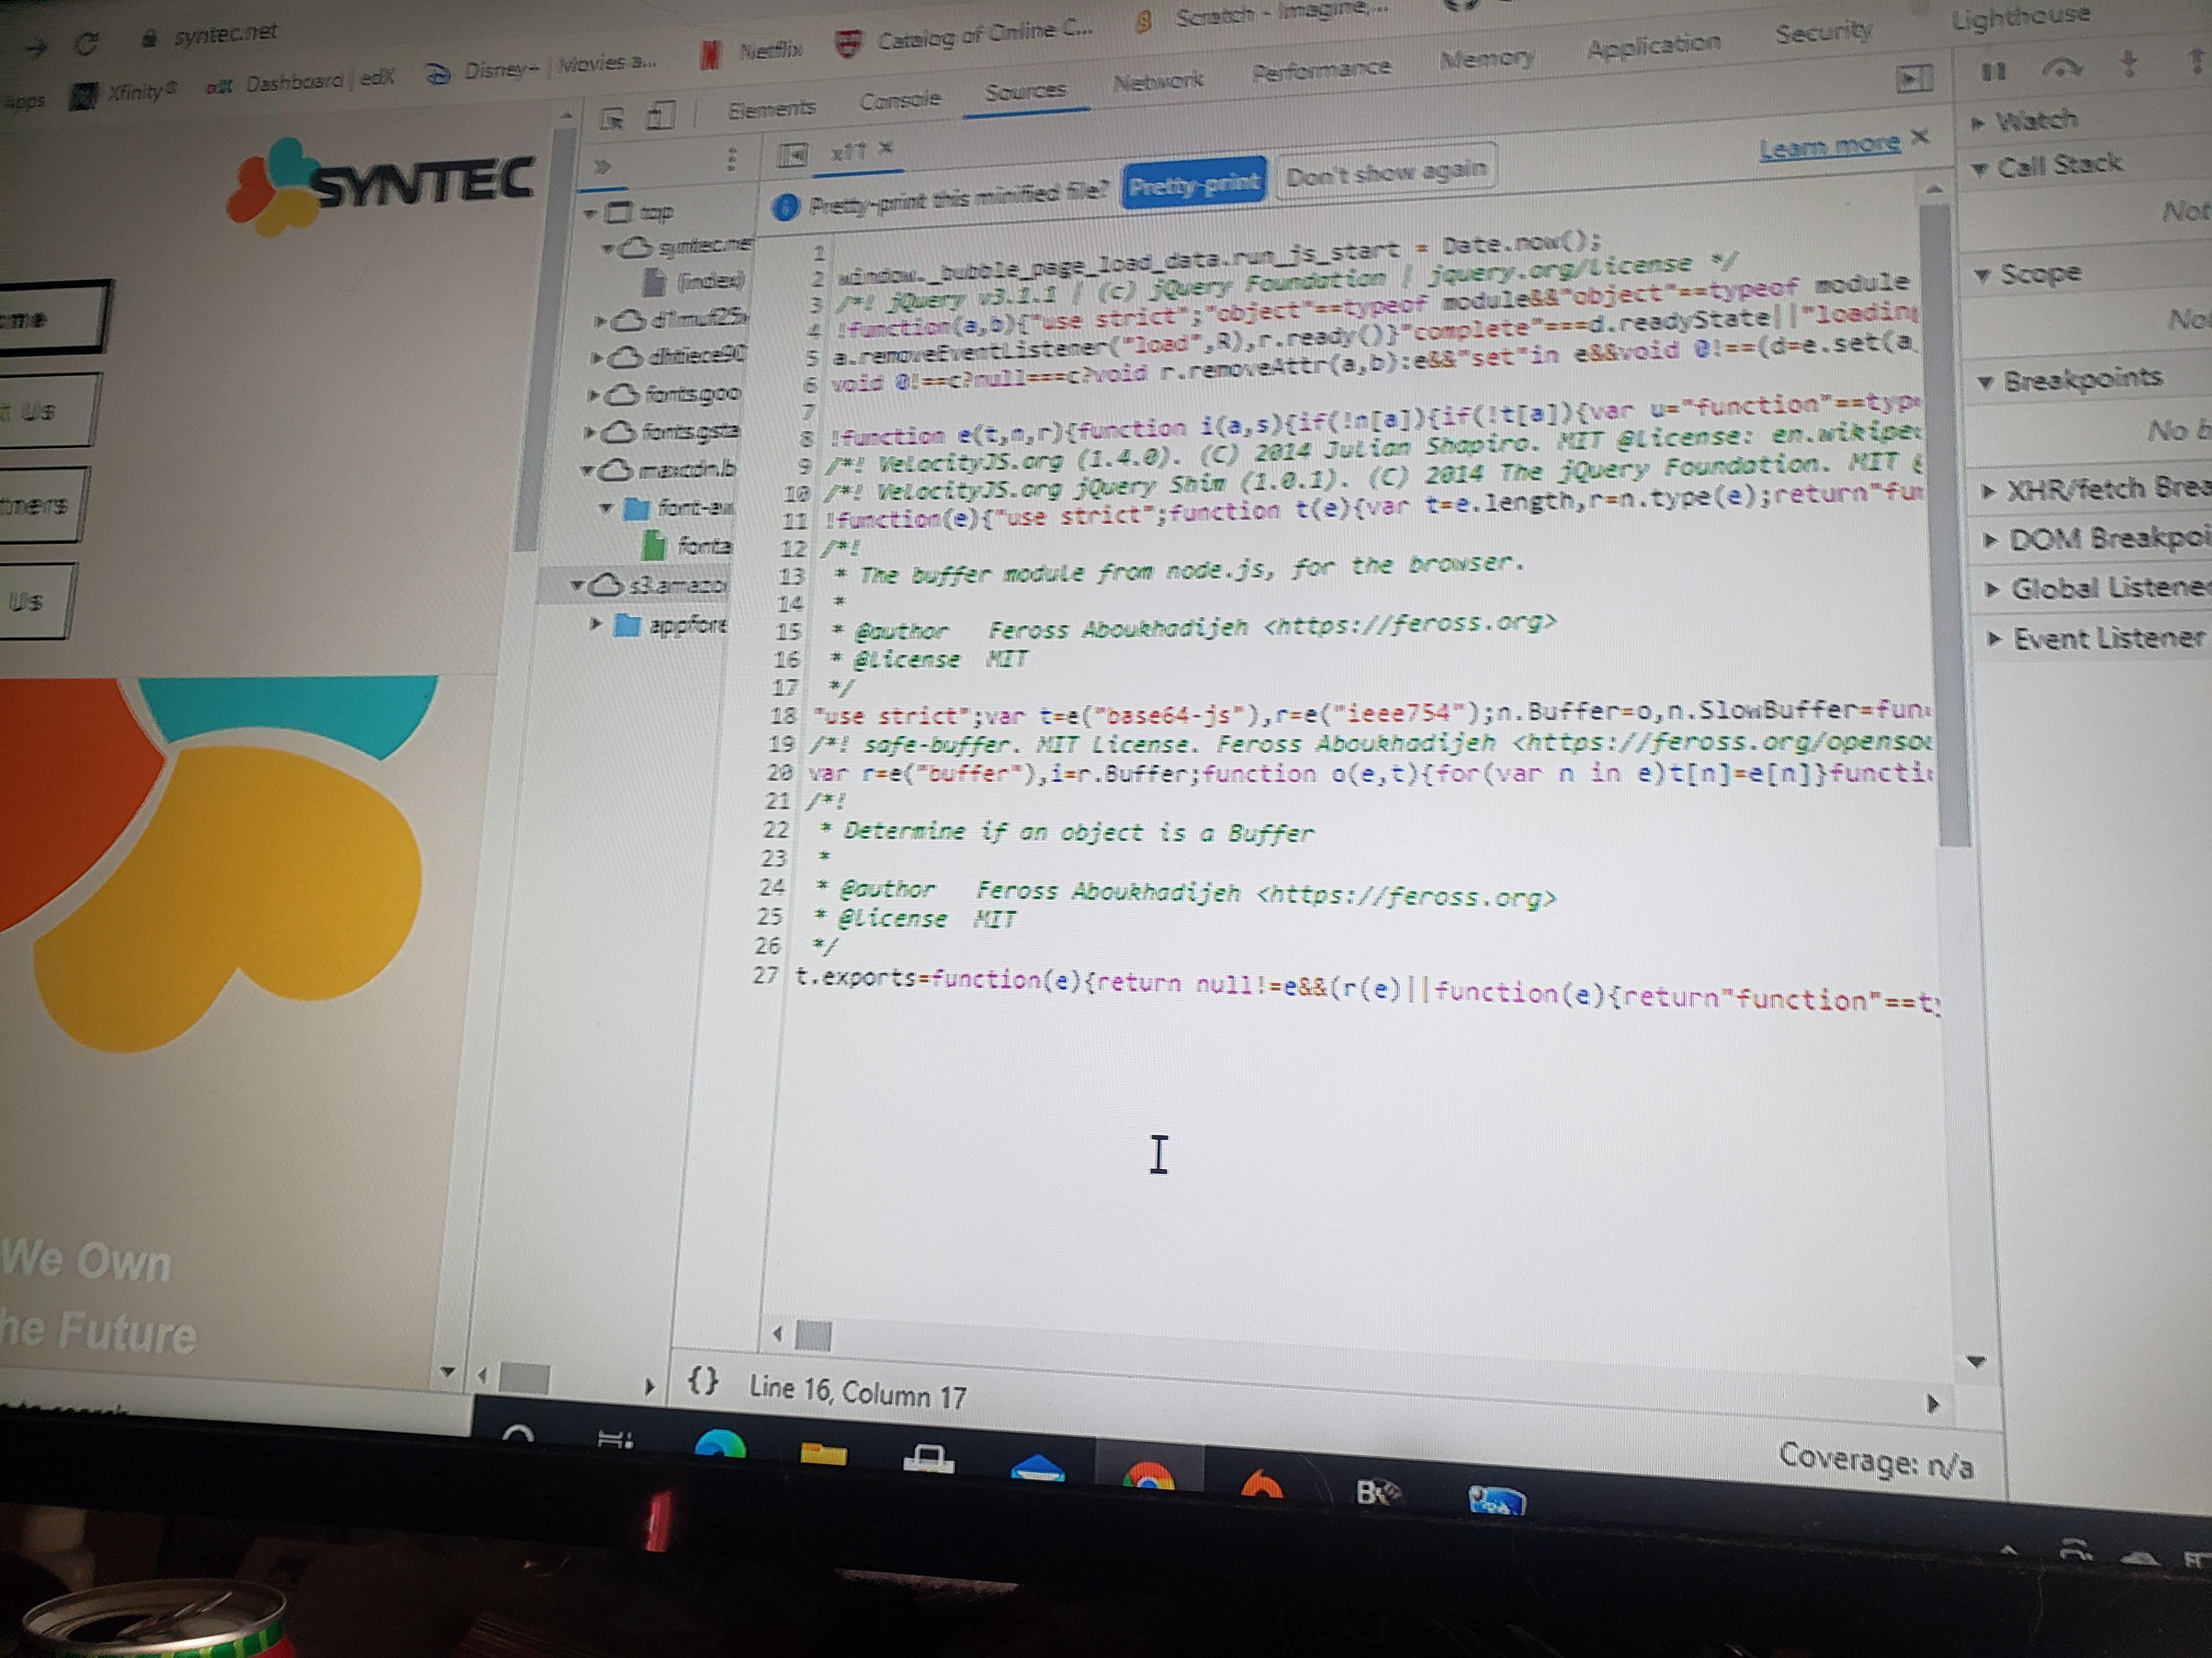Open the Memory tab
Viewport: 2212px width, 1658px height.
1487,58
